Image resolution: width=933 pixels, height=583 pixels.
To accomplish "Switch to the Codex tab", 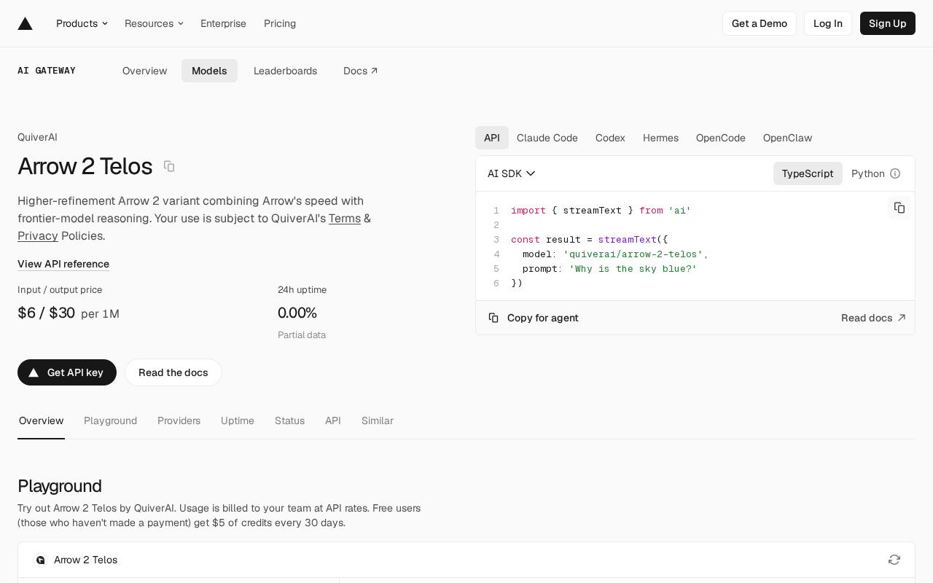I will pyautogui.click(x=610, y=138).
